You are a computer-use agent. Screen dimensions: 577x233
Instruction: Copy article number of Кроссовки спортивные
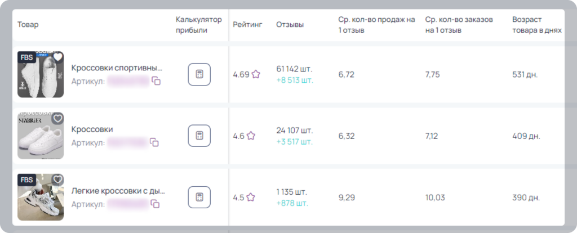coord(156,81)
